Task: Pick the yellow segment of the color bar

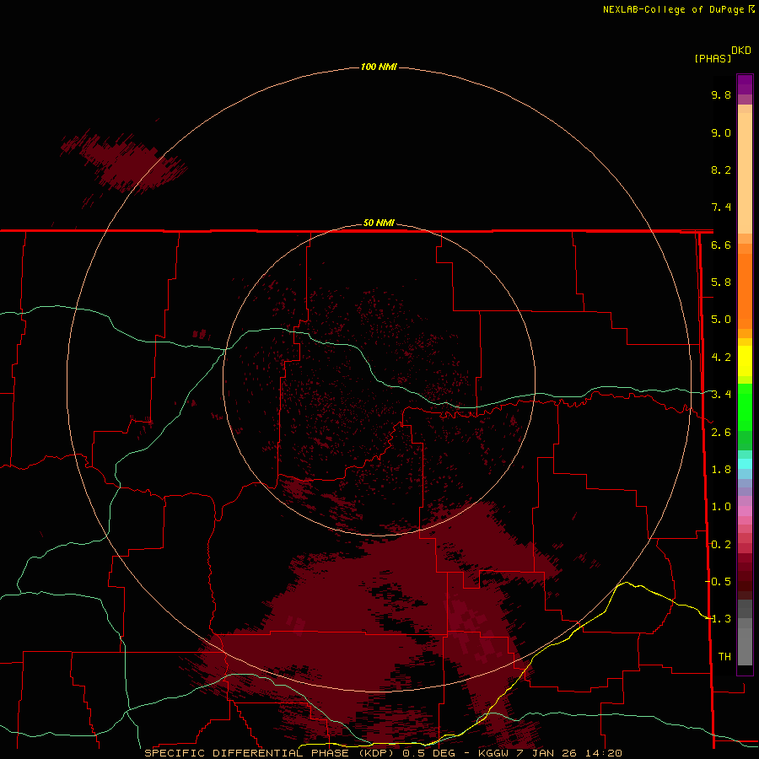Action: coord(745,361)
